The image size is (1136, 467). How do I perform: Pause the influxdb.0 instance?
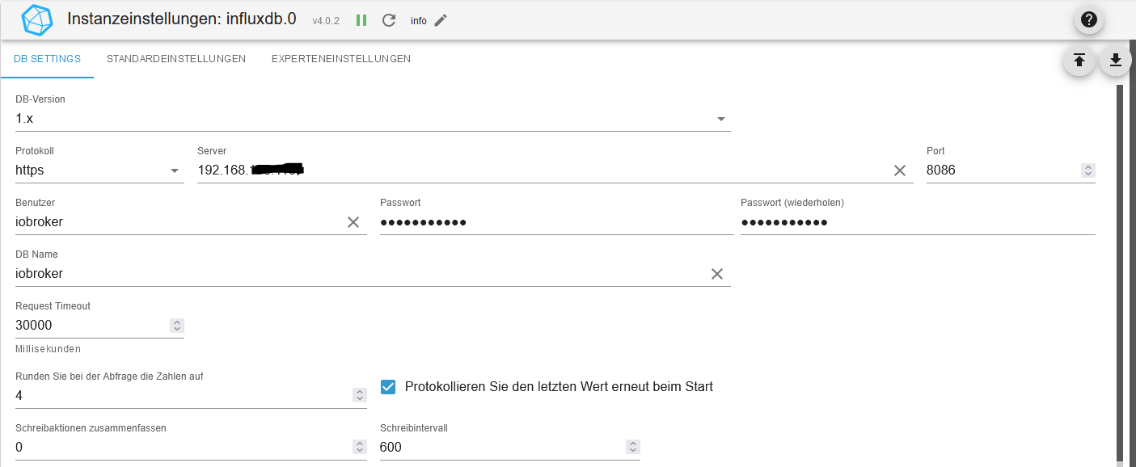361,20
